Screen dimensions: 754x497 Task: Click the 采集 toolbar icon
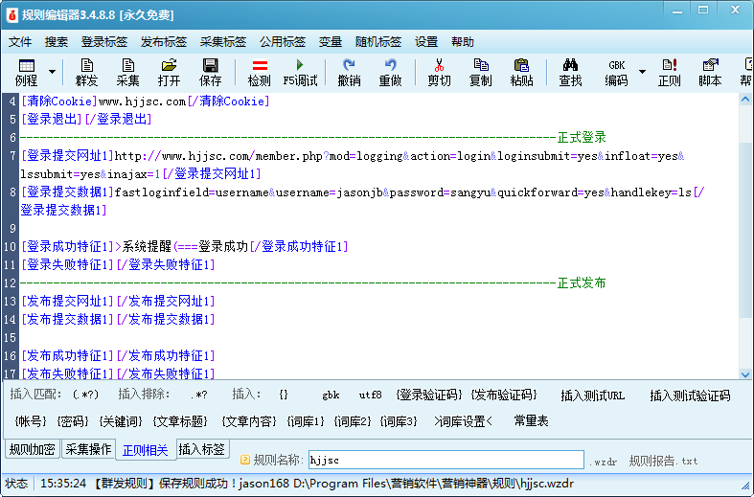point(128,73)
